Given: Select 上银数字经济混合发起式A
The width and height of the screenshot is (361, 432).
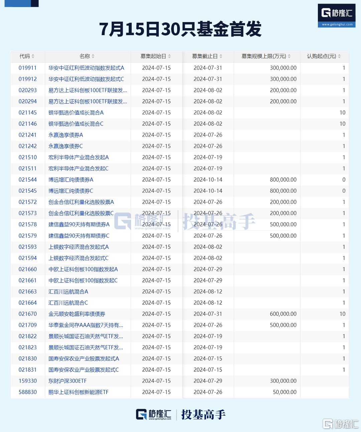Looking at the screenshot, I should (x=79, y=247).
